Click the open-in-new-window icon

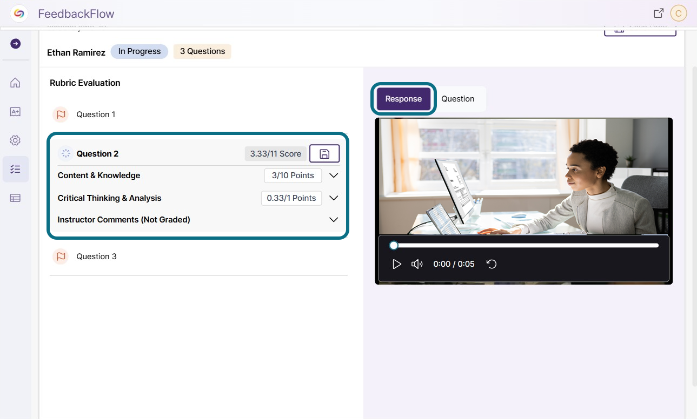click(659, 13)
